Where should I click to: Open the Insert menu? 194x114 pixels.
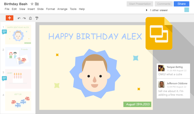(31, 9)
